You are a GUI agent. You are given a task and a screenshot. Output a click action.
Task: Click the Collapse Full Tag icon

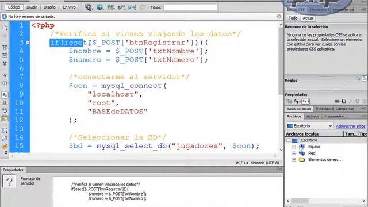[x=5, y=47]
